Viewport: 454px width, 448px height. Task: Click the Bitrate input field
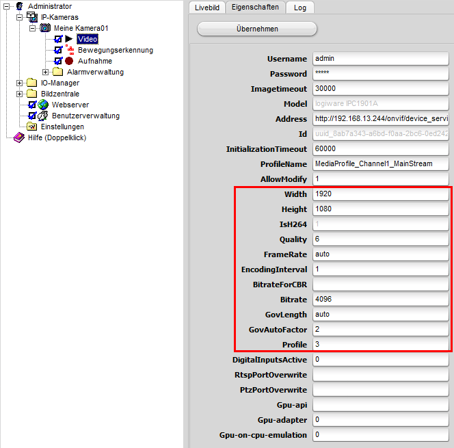(x=379, y=300)
